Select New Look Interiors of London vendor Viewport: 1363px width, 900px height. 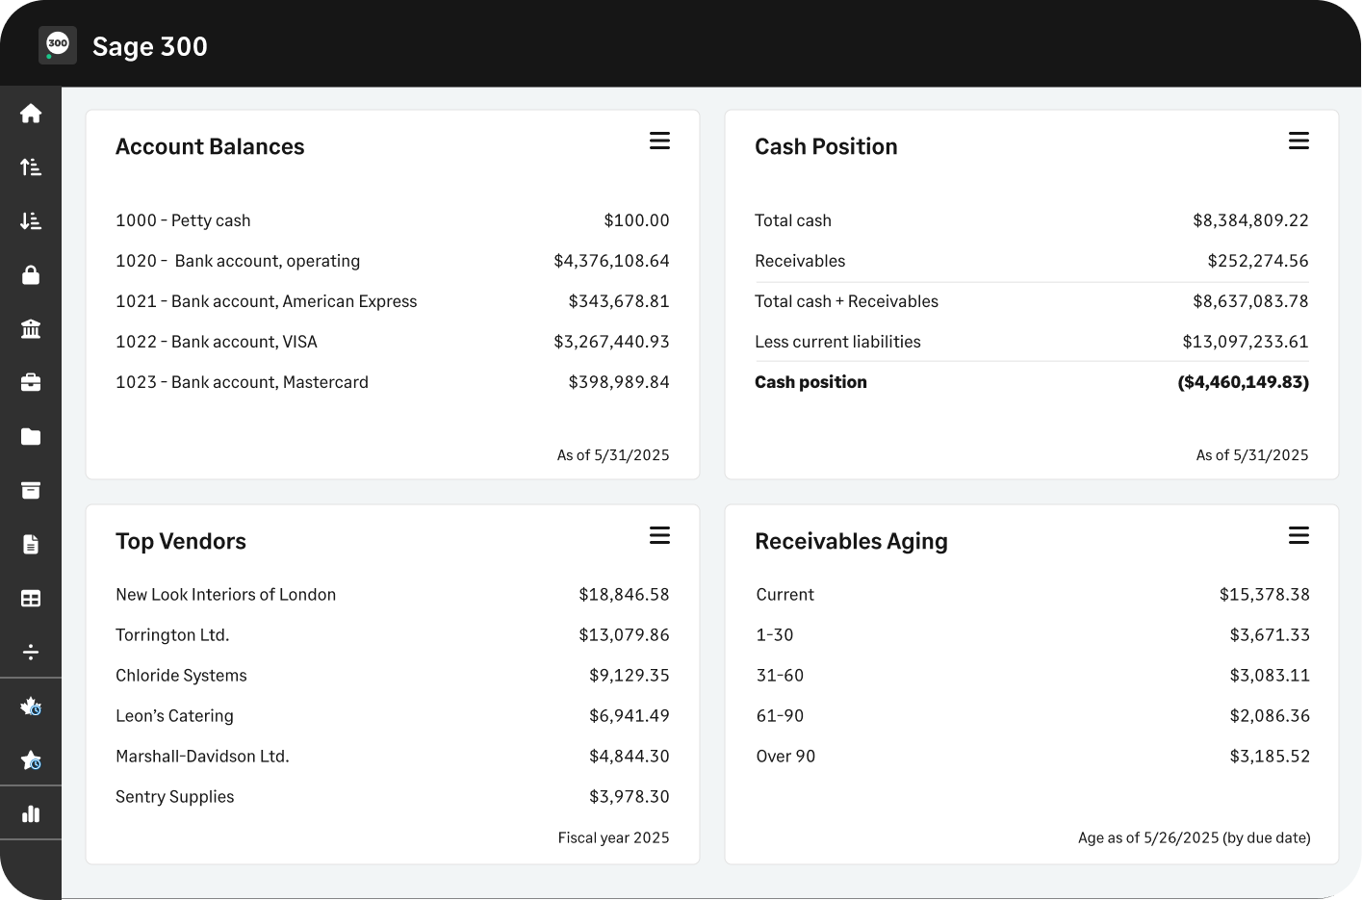[226, 595]
